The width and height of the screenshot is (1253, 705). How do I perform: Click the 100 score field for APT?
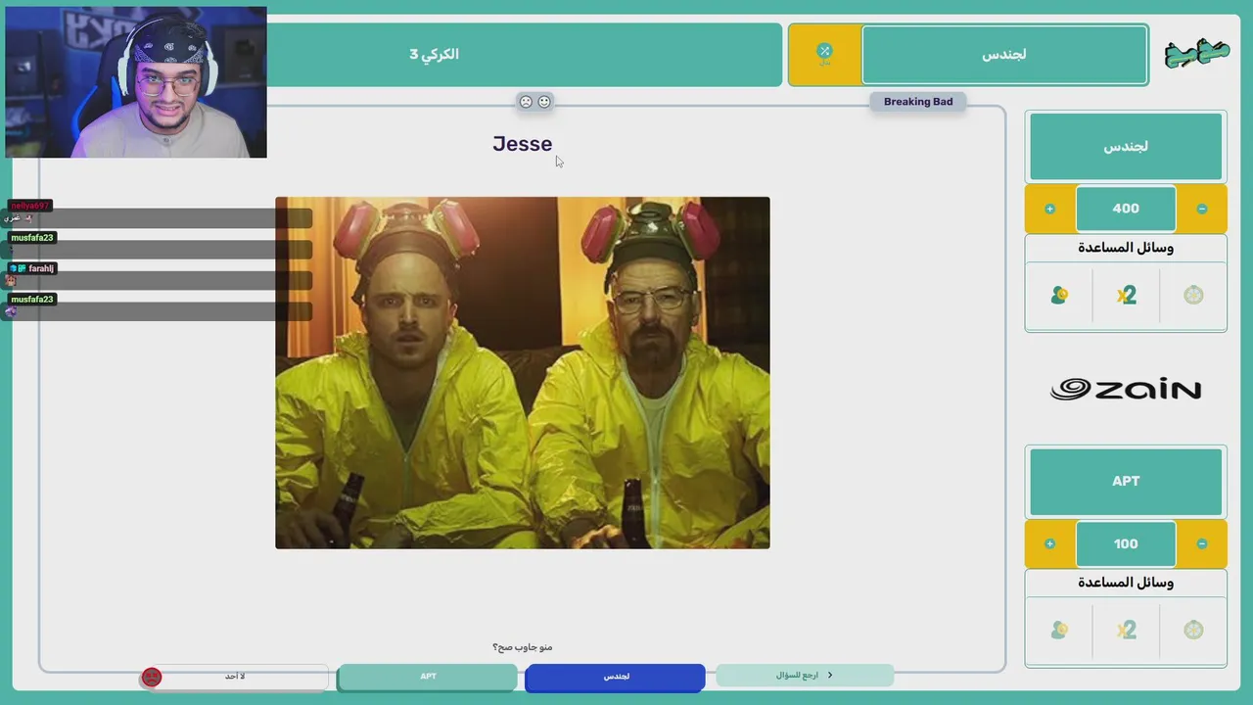pos(1126,543)
